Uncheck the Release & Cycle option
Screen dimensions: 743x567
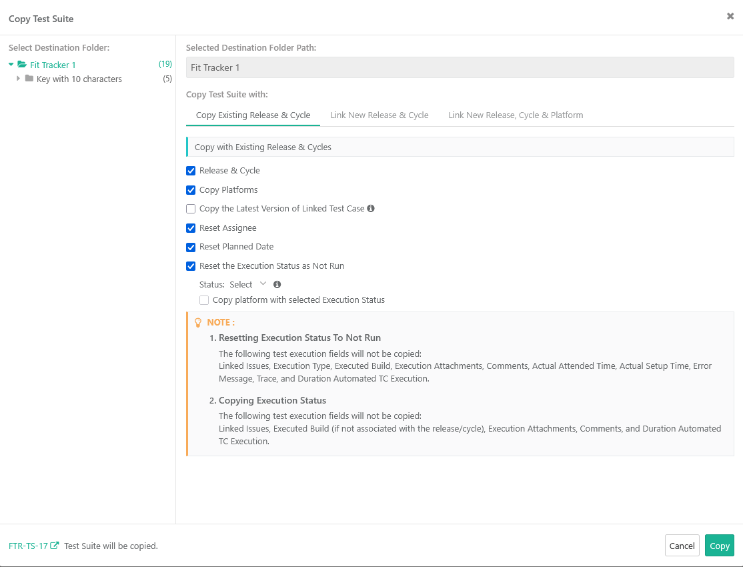click(x=191, y=171)
